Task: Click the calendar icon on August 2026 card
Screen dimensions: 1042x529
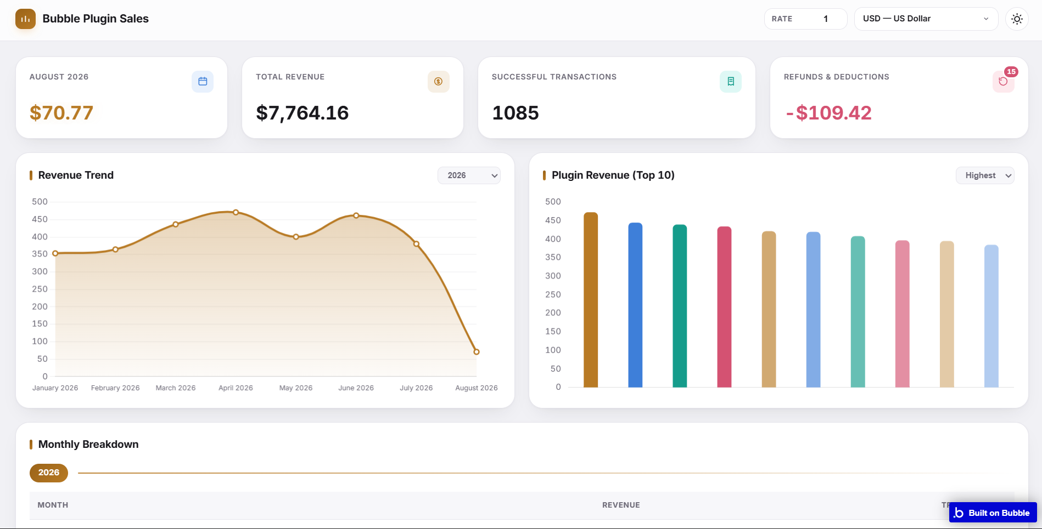Action: [x=203, y=82]
